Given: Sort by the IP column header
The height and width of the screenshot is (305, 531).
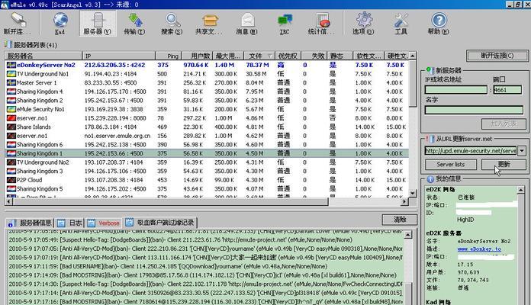Looking at the screenshot, I should (119, 56).
